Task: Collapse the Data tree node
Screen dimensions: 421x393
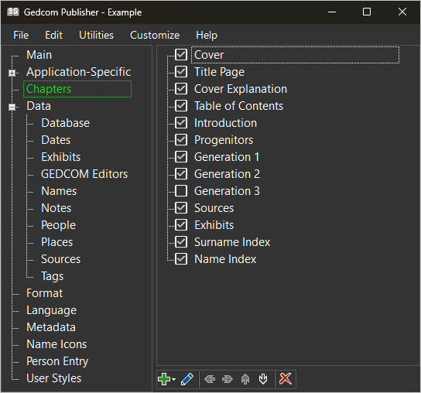Action: [12, 107]
